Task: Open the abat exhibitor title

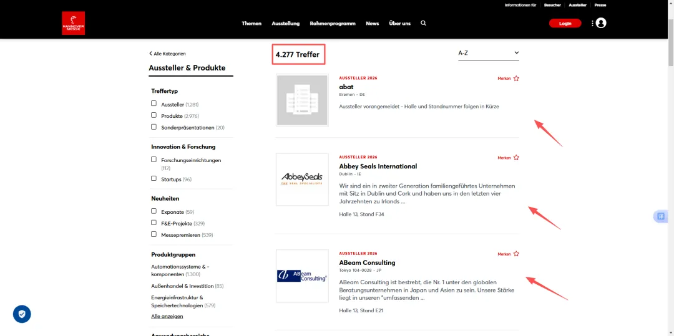Action: (346, 87)
